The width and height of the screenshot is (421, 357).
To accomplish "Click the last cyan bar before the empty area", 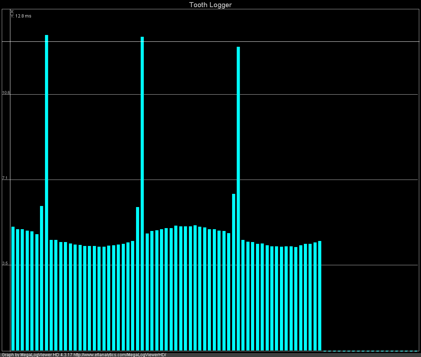I will 320,293.
